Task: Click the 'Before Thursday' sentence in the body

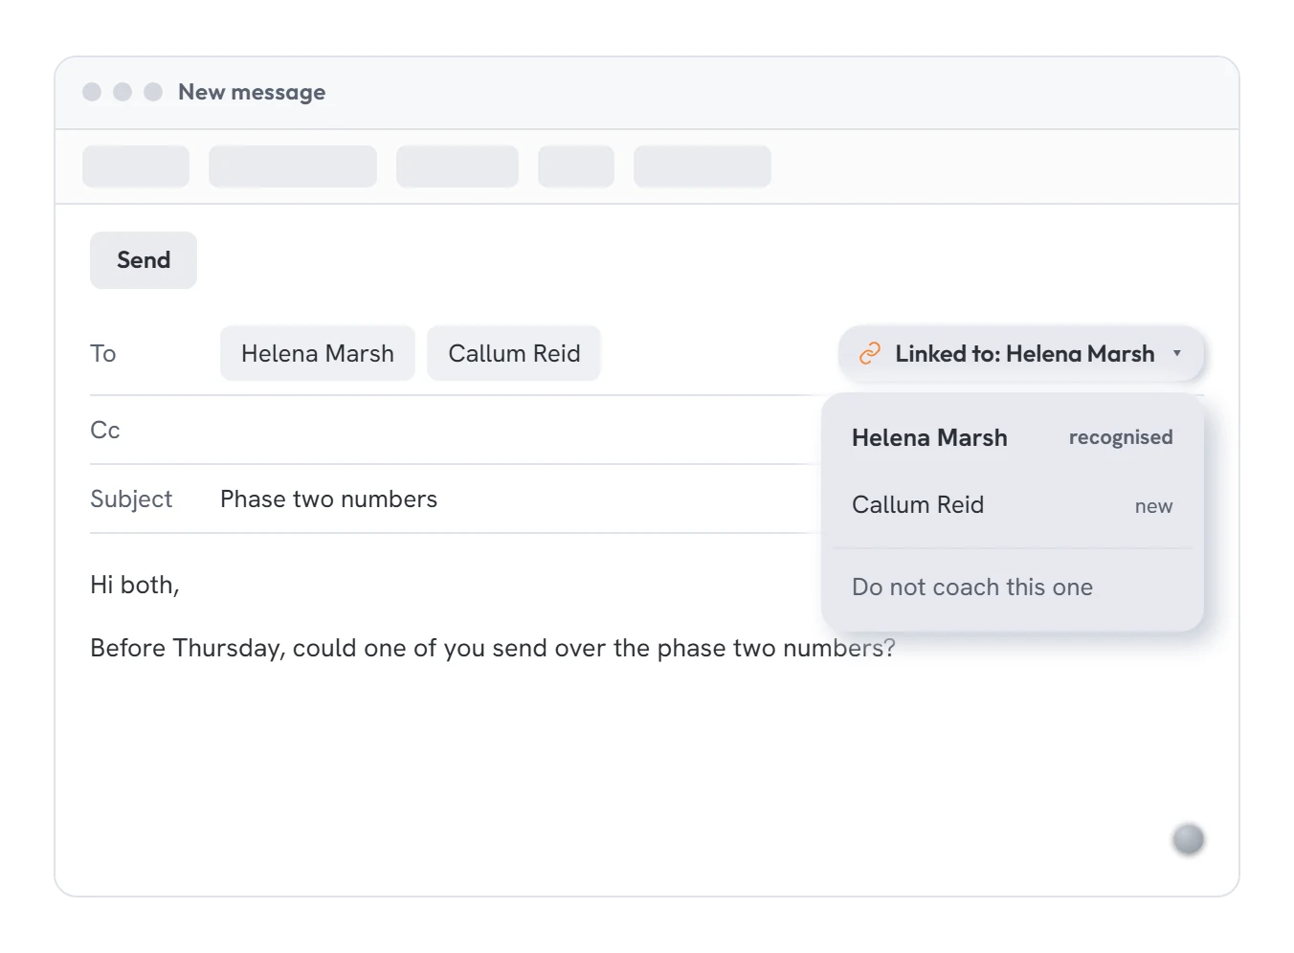Action: point(493,648)
